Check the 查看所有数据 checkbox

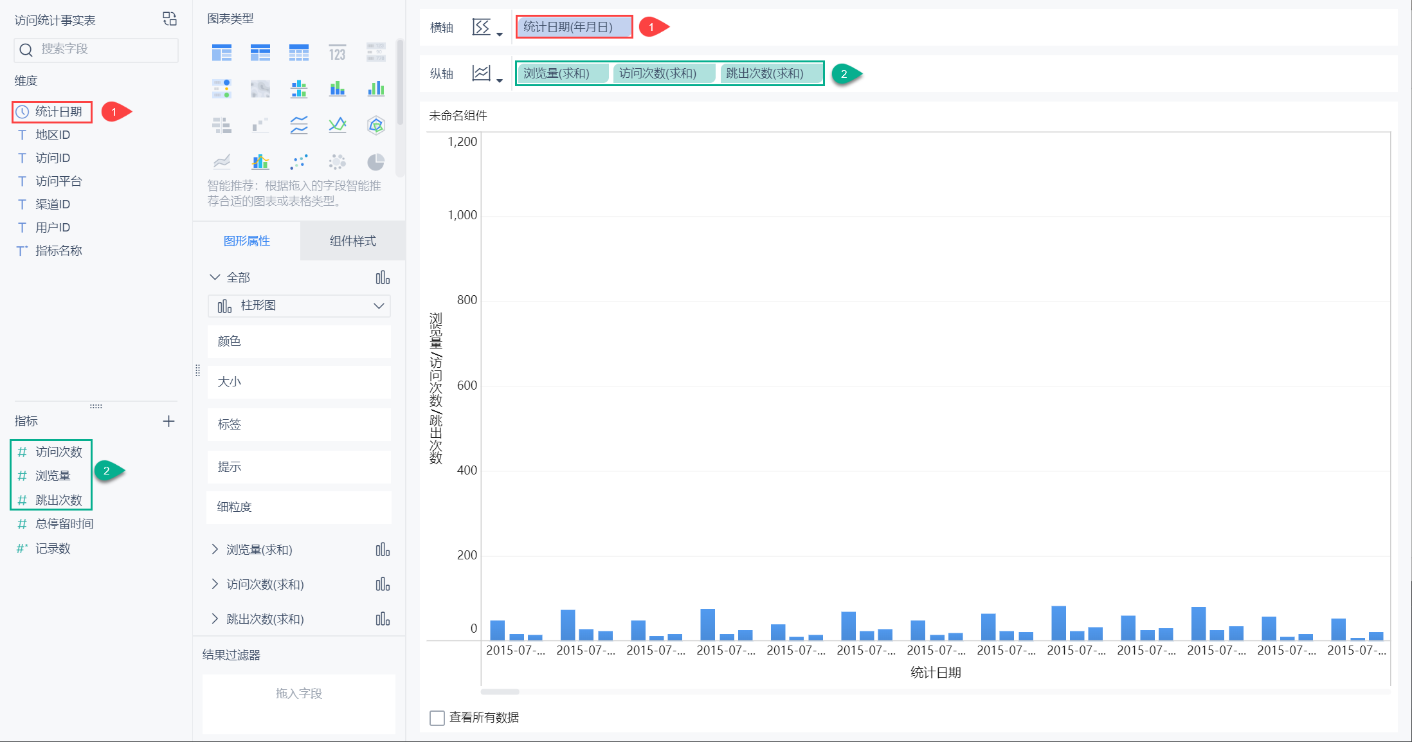coord(437,718)
